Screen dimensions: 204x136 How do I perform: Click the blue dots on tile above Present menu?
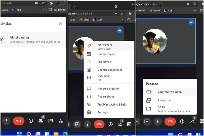tap(191, 22)
